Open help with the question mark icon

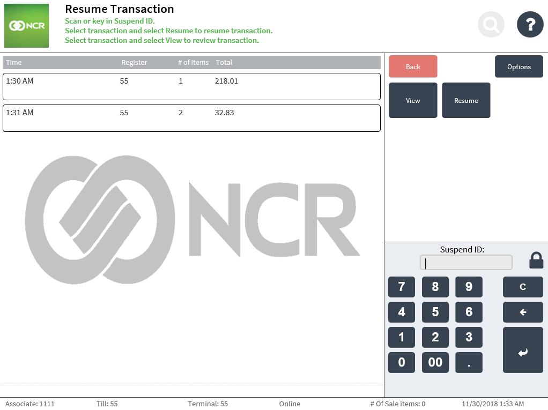coord(530,25)
